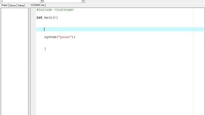Click the "pause" string literal
Image resolution: width=205 pixels, height=115 pixels.
pos(65,37)
